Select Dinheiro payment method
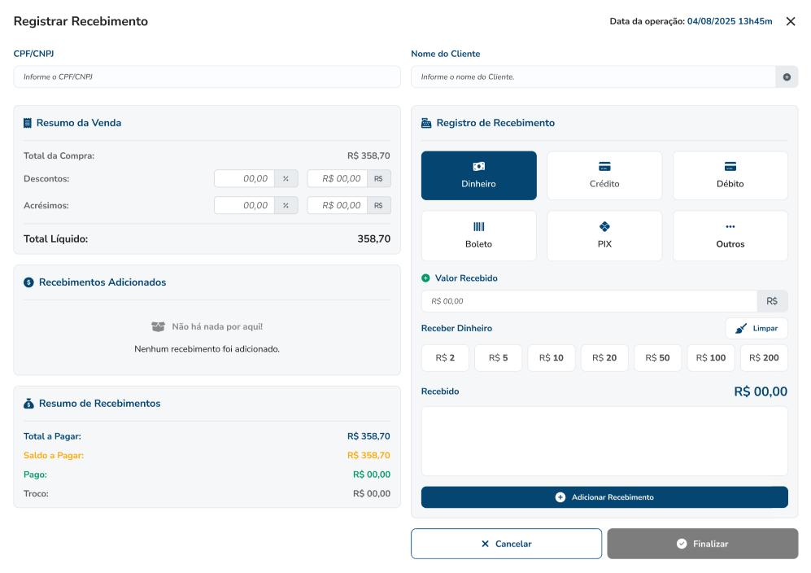811x573 pixels. point(478,175)
